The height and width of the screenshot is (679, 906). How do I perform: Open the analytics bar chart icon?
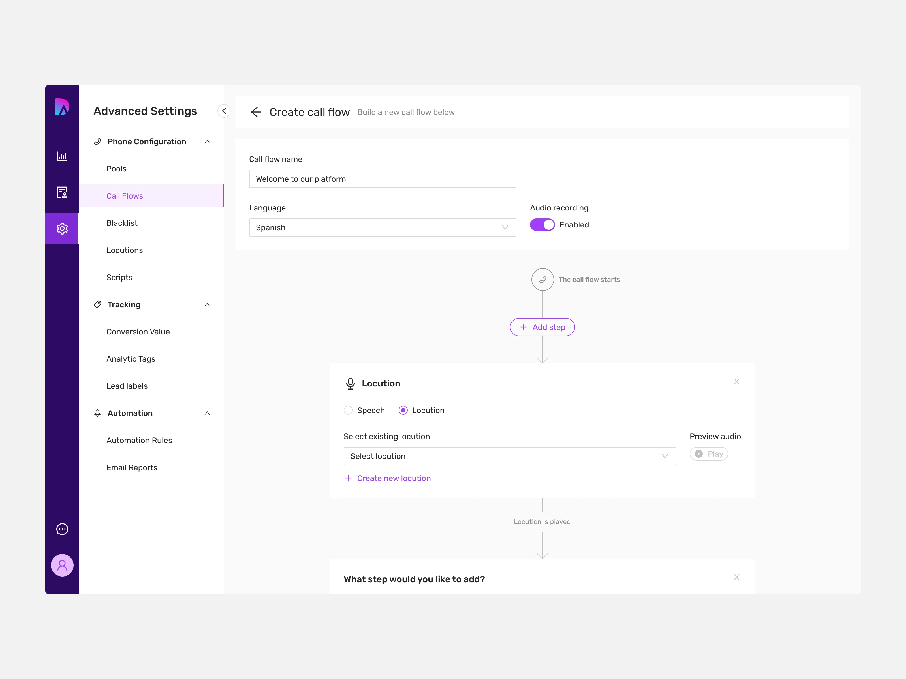click(x=62, y=156)
